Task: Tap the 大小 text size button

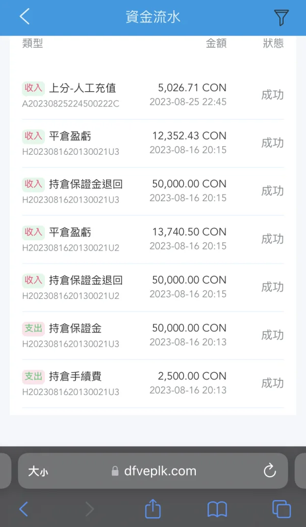Action: point(38,471)
